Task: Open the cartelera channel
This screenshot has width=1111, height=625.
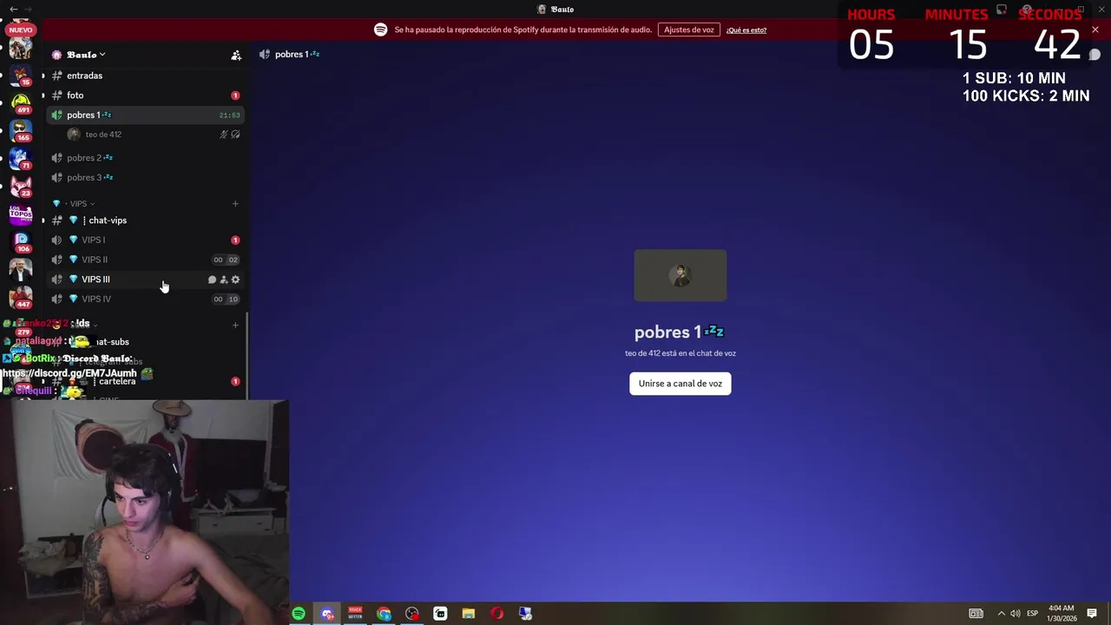Action: [144, 381]
